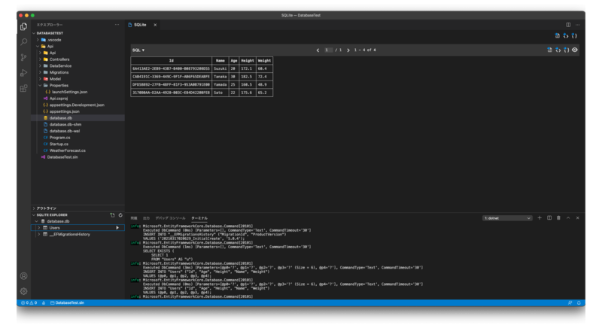The width and height of the screenshot is (602, 328).
Task: Close the SQLite editor tab
Action: tap(155, 25)
